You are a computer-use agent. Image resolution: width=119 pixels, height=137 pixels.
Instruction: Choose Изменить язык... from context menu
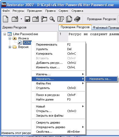[x=58, y=67]
